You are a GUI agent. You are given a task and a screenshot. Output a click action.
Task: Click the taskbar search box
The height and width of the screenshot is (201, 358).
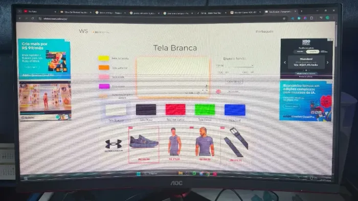[158, 173]
